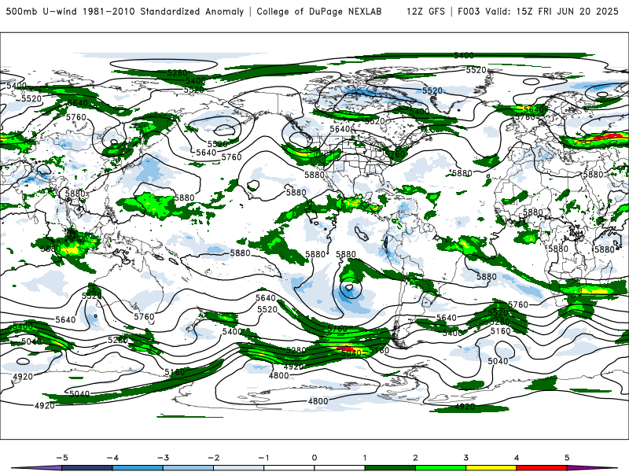This screenshot has width=629, height=472.
Task: Select the yellow 3 to 4 swatch
Action: (x=491, y=468)
